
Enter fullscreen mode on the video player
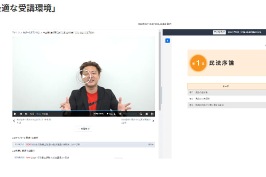[152, 114]
